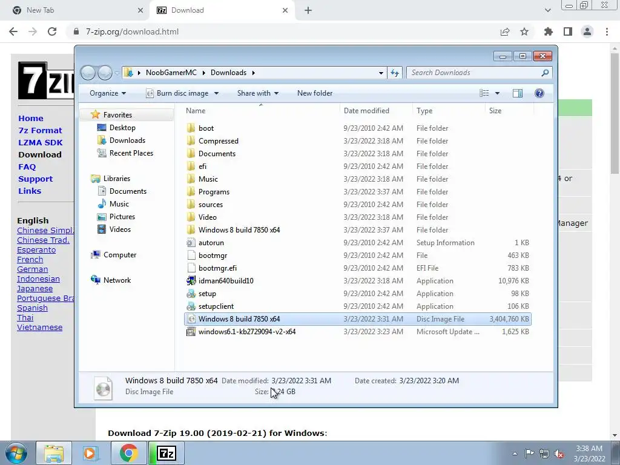Select the setupclient application
This screenshot has width=620, height=465.
pyautogui.click(x=216, y=306)
